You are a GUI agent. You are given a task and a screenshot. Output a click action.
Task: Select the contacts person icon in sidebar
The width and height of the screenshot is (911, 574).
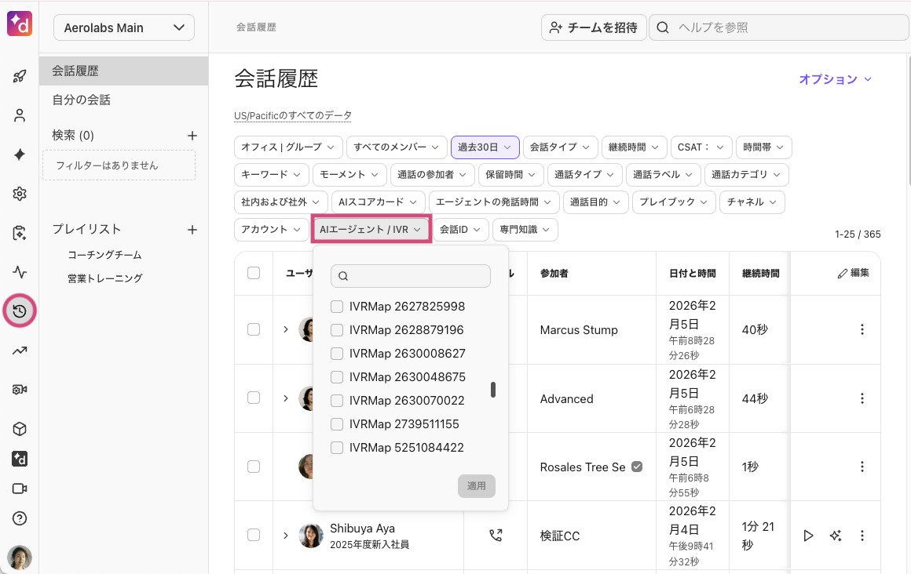click(x=19, y=114)
